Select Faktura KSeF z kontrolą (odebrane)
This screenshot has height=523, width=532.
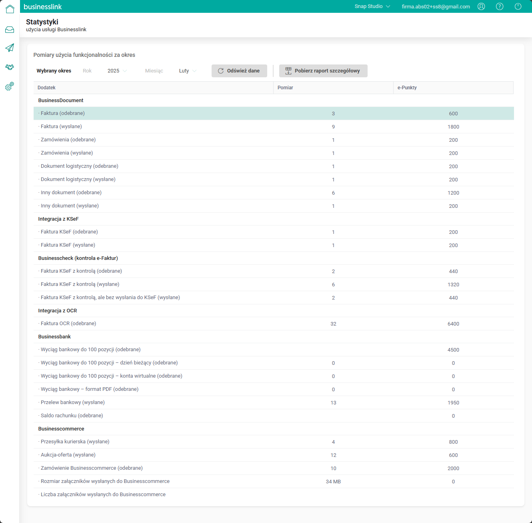point(274,271)
